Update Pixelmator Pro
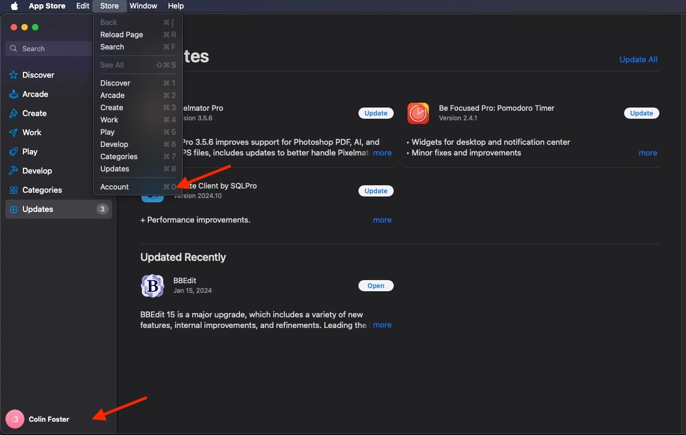 [x=376, y=113]
